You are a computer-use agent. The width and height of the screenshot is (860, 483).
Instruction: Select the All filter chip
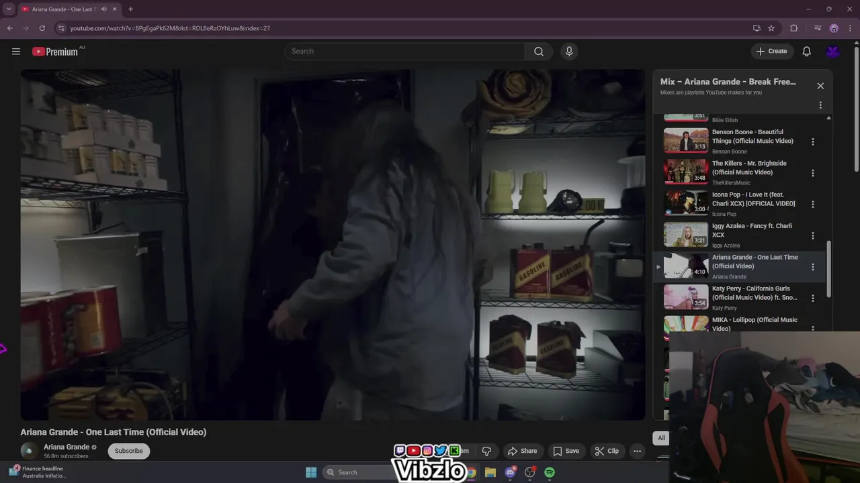(661, 438)
